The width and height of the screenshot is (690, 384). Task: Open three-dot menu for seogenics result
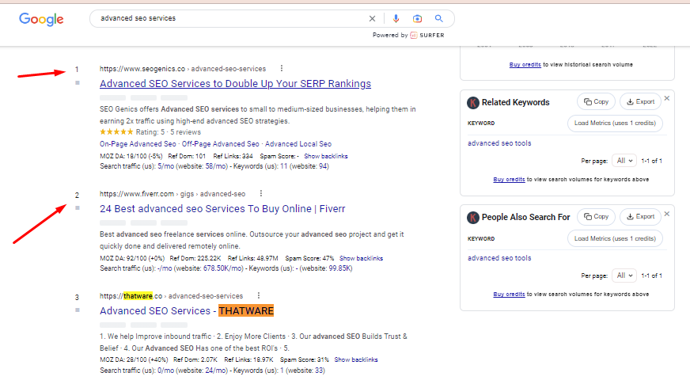[282, 68]
